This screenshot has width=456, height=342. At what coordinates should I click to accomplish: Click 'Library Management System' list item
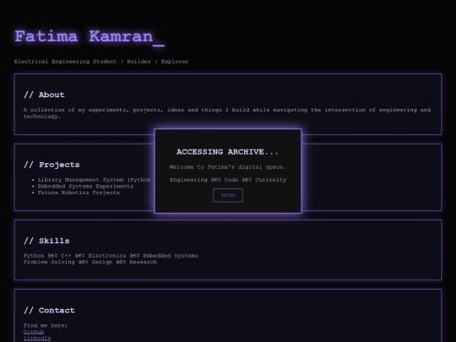click(x=95, y=180)
